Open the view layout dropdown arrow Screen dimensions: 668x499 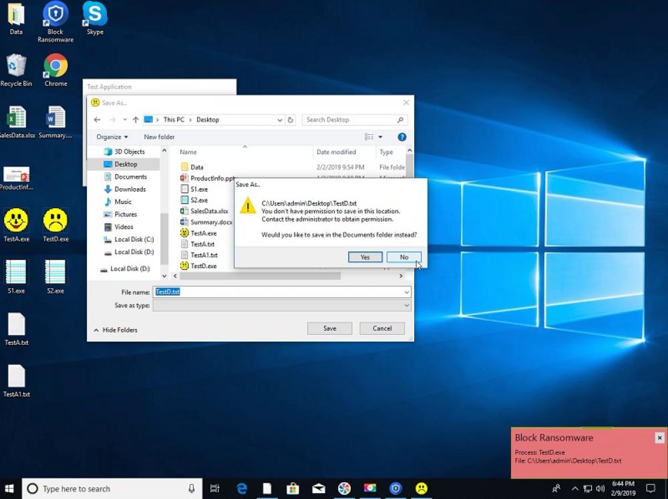point(379,137)
